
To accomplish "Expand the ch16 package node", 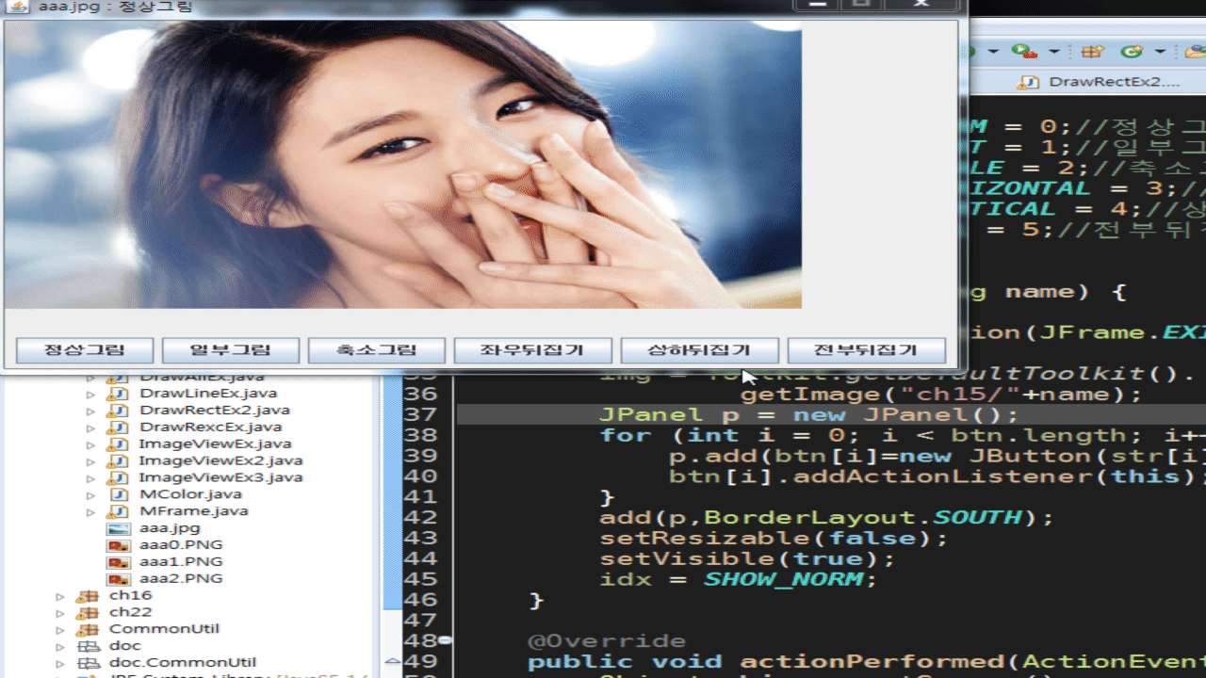I will [x=61, y=596].
